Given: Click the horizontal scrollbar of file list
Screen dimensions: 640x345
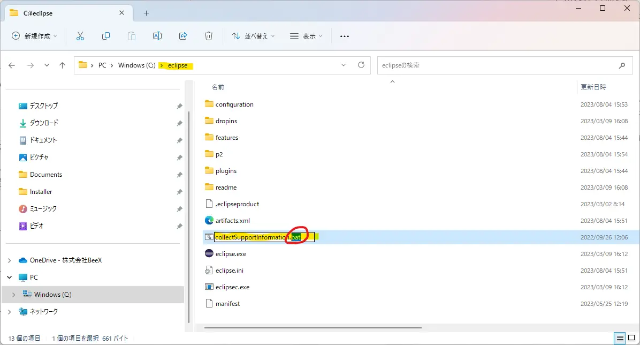Looking at the screenshot, I should [313, 327].
